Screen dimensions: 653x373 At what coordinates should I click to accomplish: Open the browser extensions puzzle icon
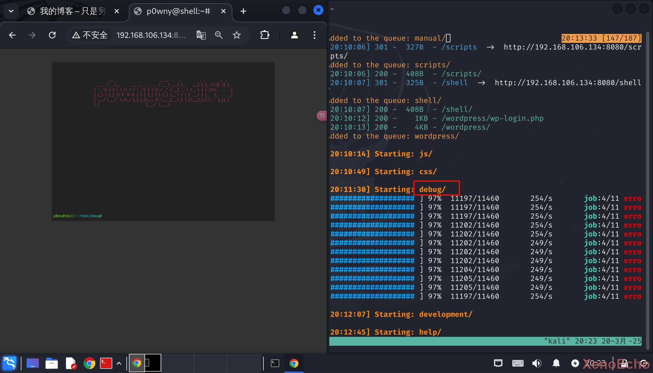click(x=265, y=35)
